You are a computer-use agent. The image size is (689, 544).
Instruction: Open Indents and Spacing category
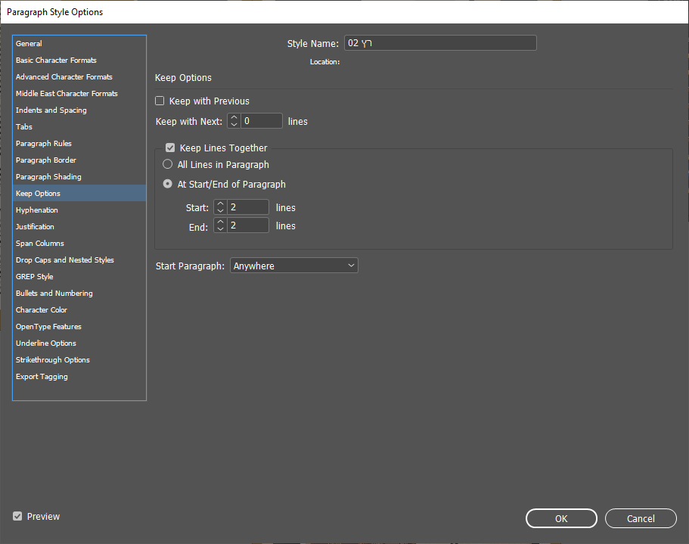[79, 110]
